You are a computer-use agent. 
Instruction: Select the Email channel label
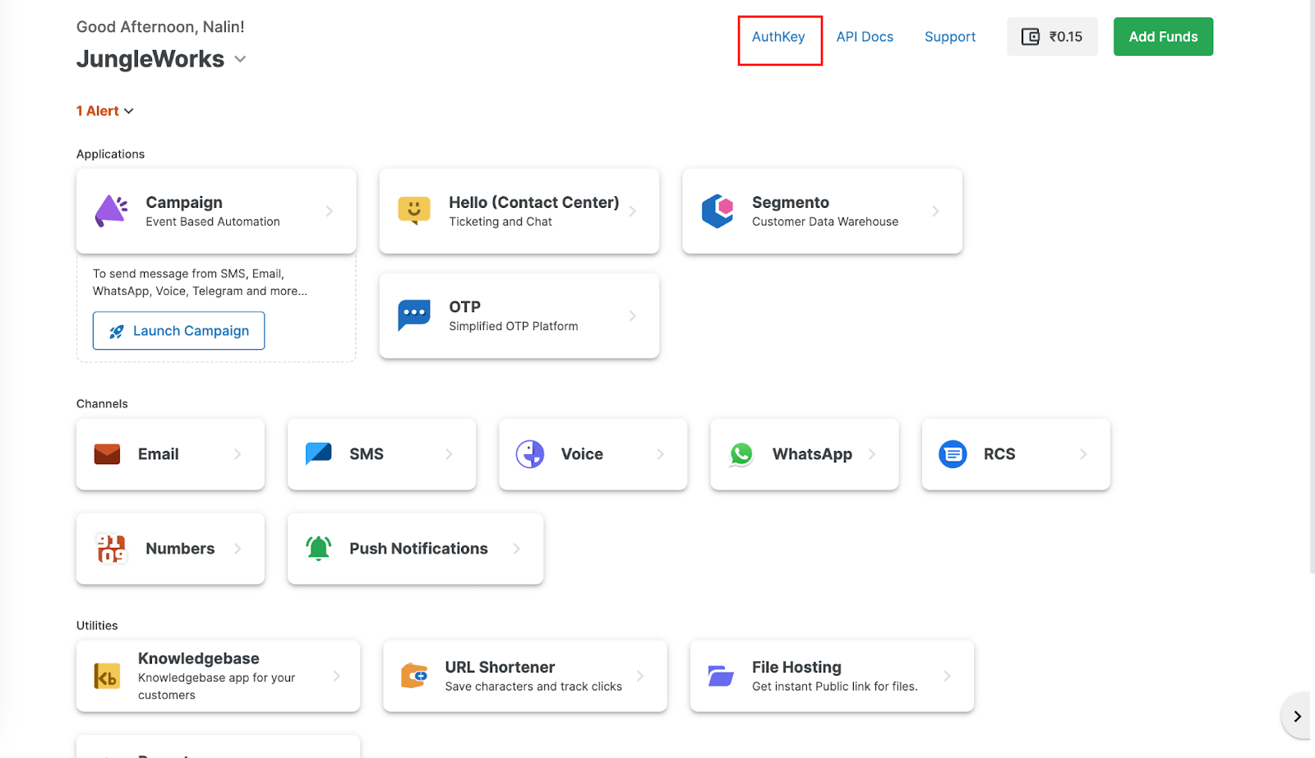pos(158,454)
